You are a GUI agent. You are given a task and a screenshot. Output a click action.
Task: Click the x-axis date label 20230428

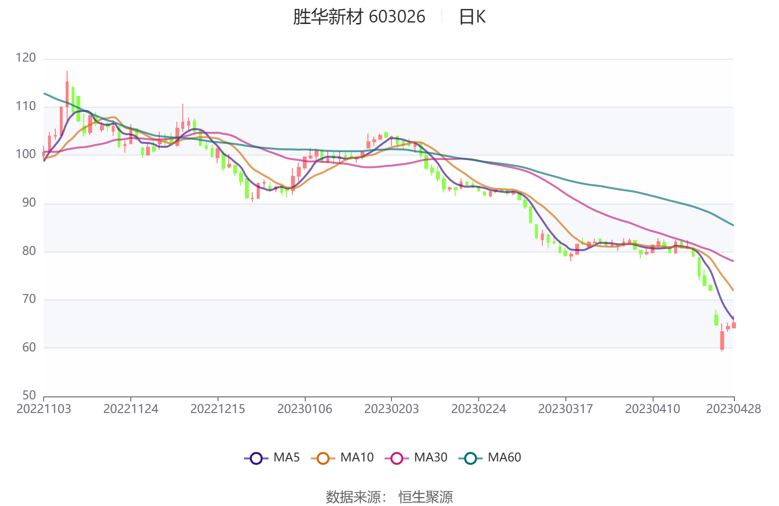(733, 409)
